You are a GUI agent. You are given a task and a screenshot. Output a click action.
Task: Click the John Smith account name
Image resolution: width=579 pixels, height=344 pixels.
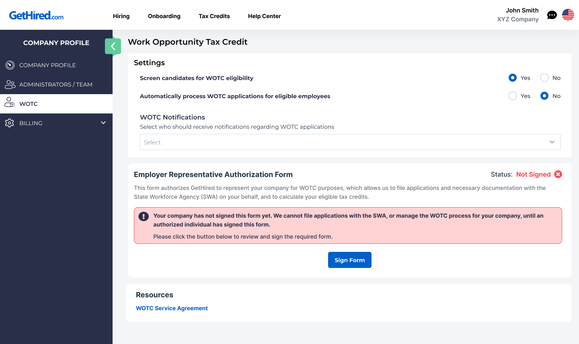click(x=522, y=10)
